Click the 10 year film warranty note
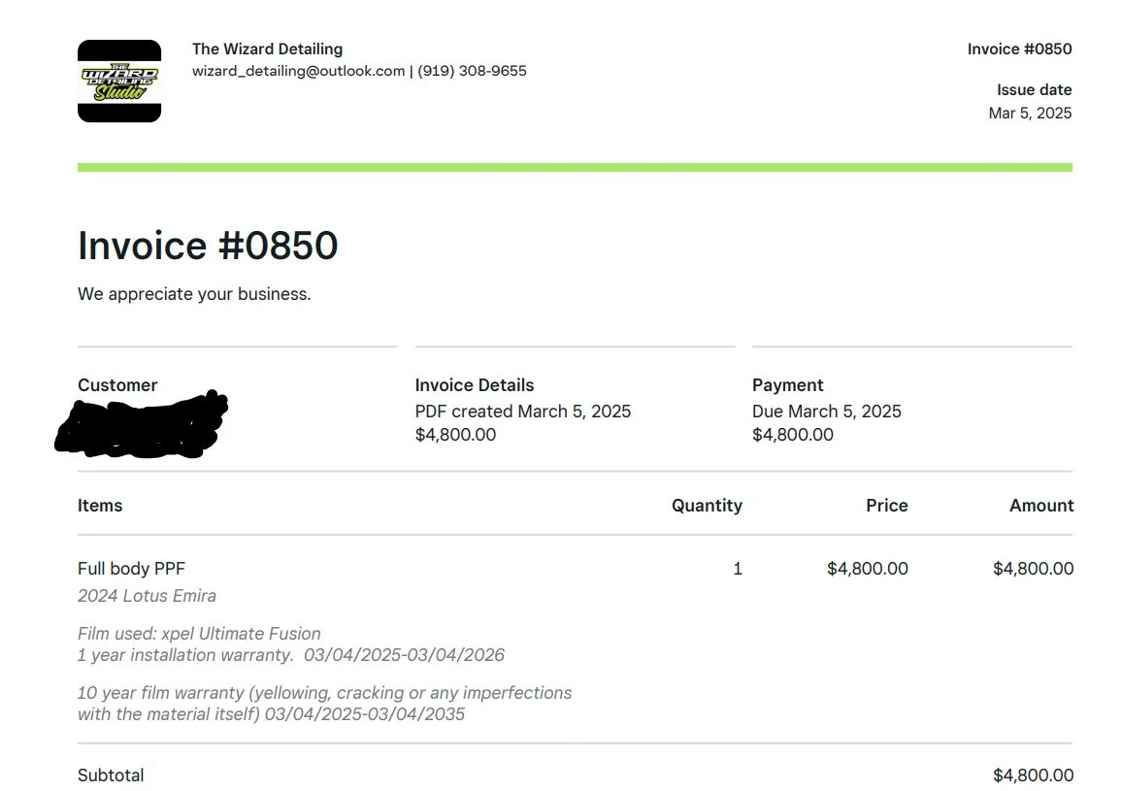 click(x=324, y=704)
